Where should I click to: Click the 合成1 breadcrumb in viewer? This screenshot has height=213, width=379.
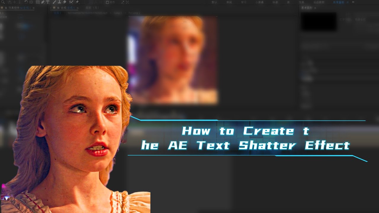coord(57,13)
